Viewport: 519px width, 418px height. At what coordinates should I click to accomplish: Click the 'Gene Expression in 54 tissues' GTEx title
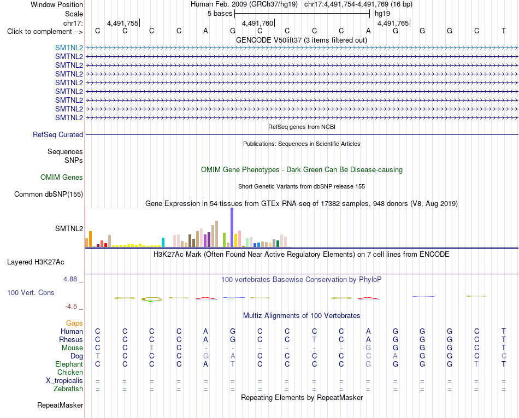[302, 204]
